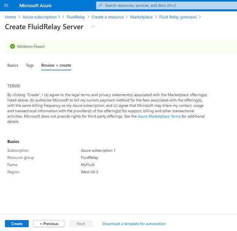Click the chevron after Home breadcrumb
The width and height of the screenshot is (237, 231).
(x=19, y=17)
